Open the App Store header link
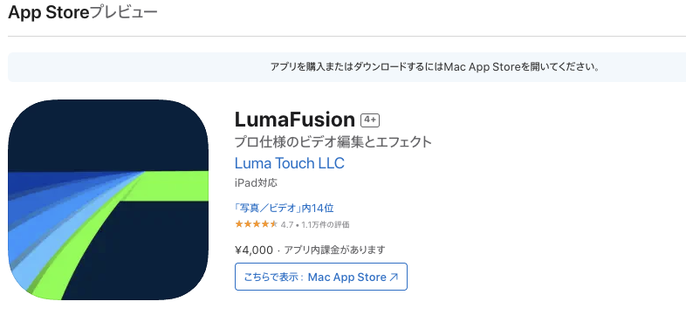Screen dimensions: 686x322 pyautogui.click(x=49, y=13)
